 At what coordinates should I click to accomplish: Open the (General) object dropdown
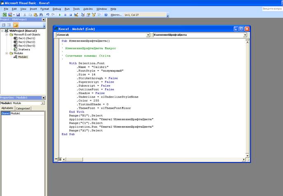[x=148, y=35]
